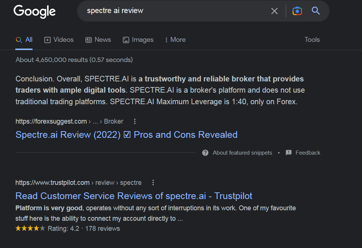Click the magnifying glass search button

[316, 11]
